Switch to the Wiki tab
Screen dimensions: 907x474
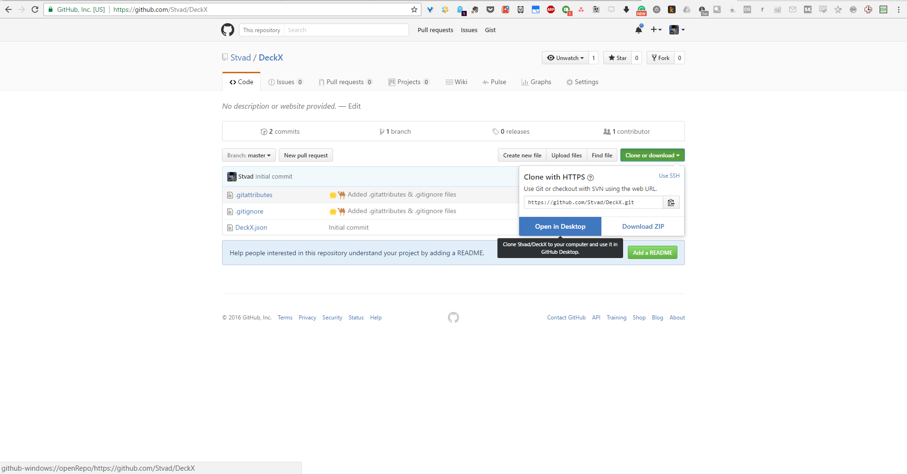tap(456, 82)
